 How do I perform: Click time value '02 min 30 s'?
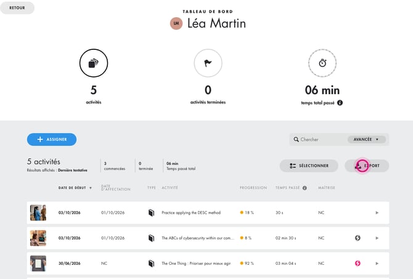coord(285,238)
